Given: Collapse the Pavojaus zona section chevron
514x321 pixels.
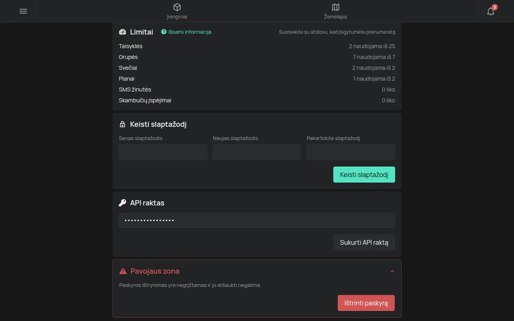Looking at the screenshot, I should (x=392, y=271).
